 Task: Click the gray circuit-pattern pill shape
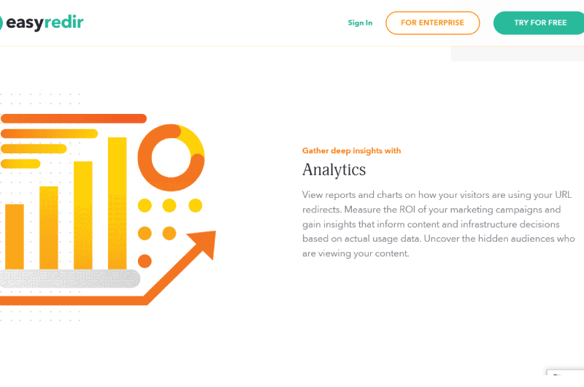pos(69,279)
